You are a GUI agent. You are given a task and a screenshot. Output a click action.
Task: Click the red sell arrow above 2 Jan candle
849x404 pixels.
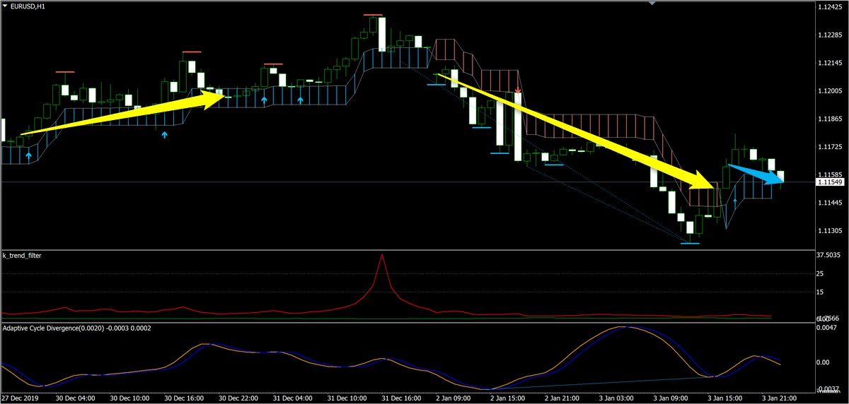(519, 90)
